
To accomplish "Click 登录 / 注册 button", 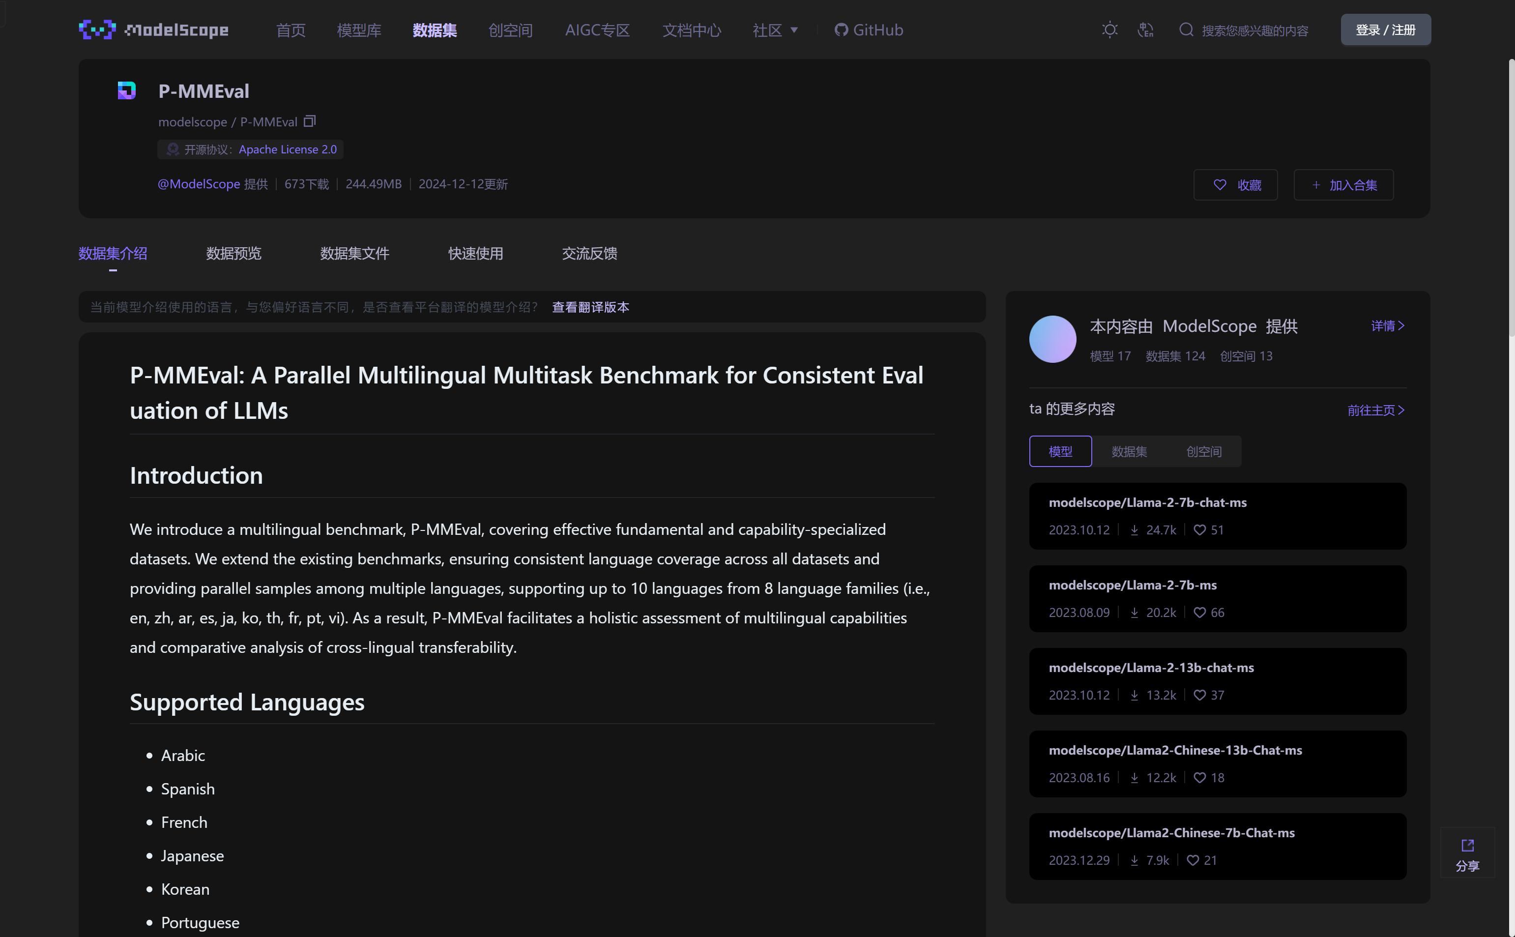I will (x=1386, y=30).
